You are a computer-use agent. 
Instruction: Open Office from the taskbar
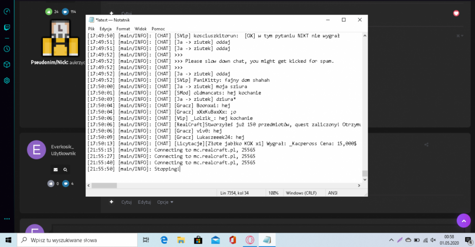tap(232, 240)
